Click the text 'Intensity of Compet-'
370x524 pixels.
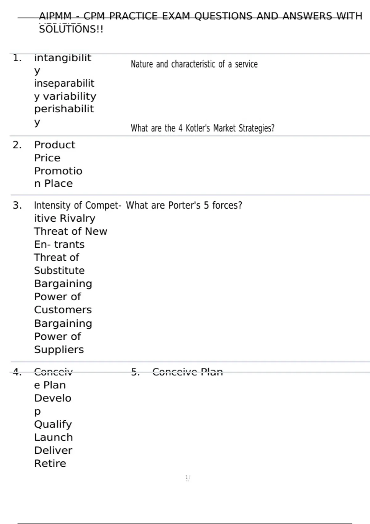[x=77, y=205]
